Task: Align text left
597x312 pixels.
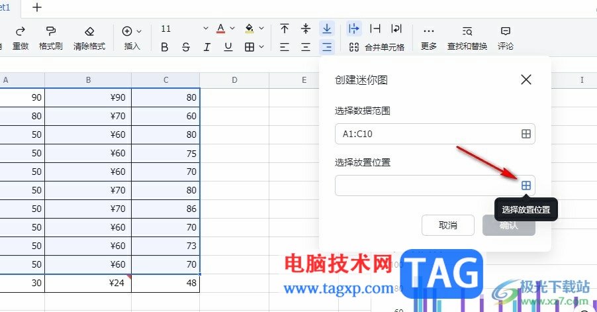Action: tap(285, 47)
